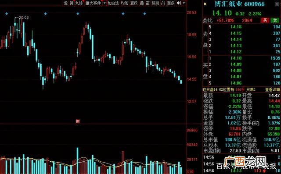The image size is (281, 174).
Task: Toggle the 均线 moving average lines
Action: pyautogui.click(x=124, y=3)
